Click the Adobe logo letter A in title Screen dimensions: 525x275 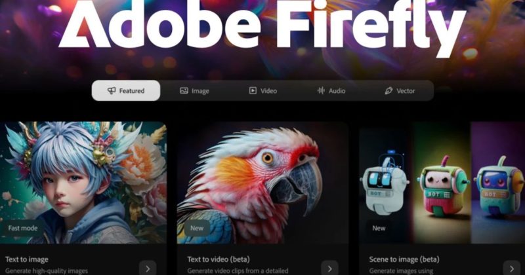coord(85,24)
